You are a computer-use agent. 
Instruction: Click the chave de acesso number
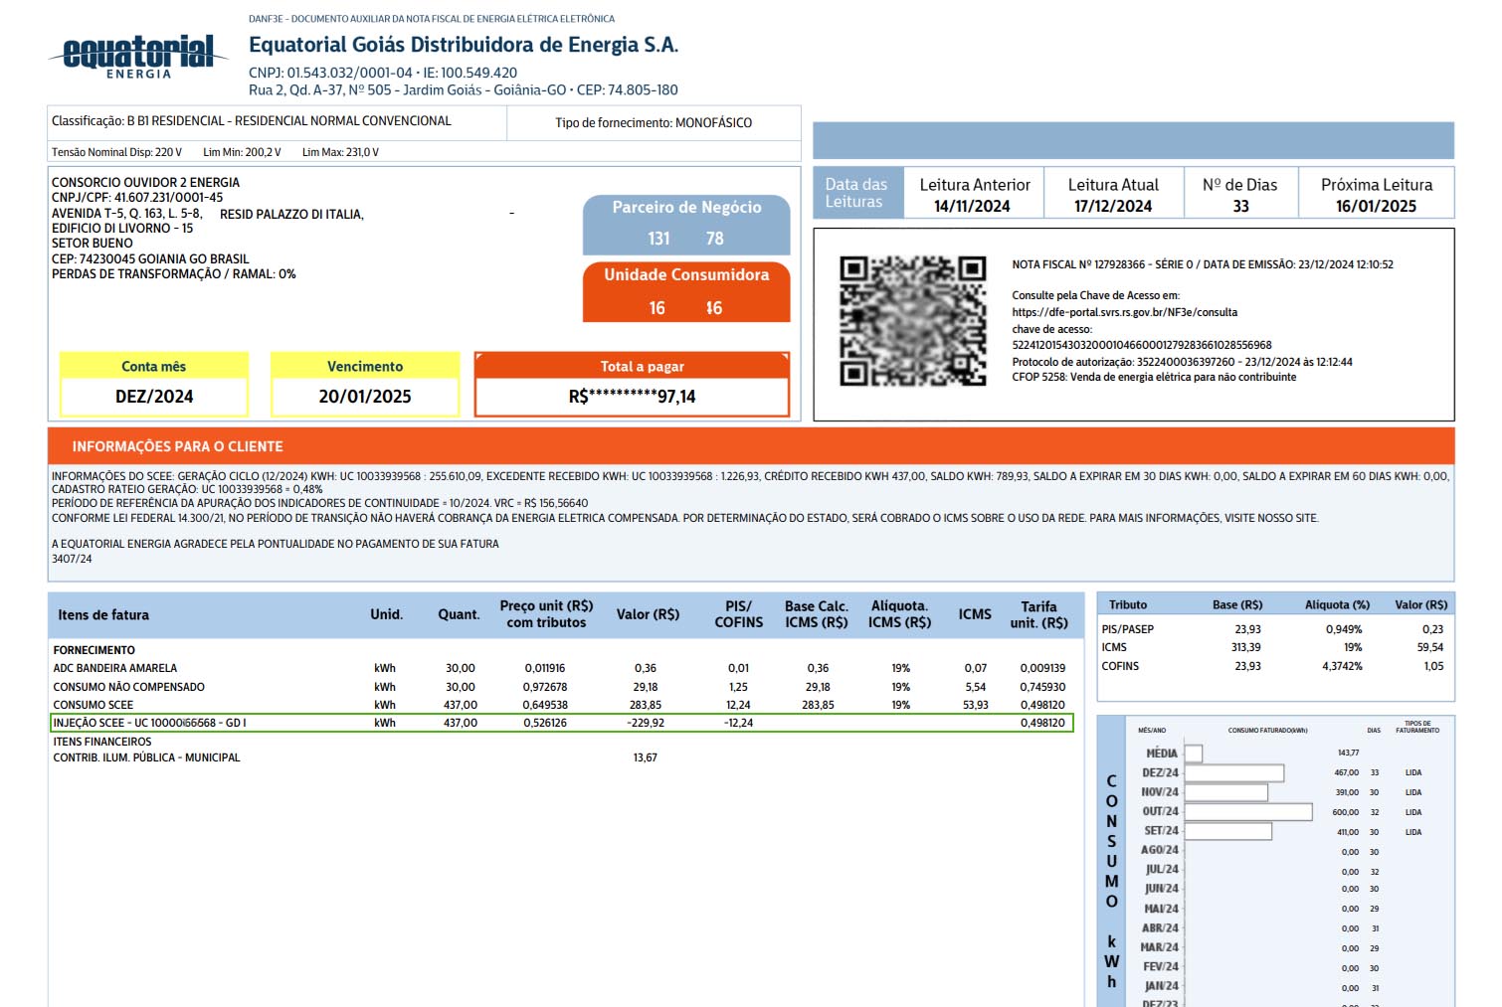pyautogui.click(x=1141, y=345)
